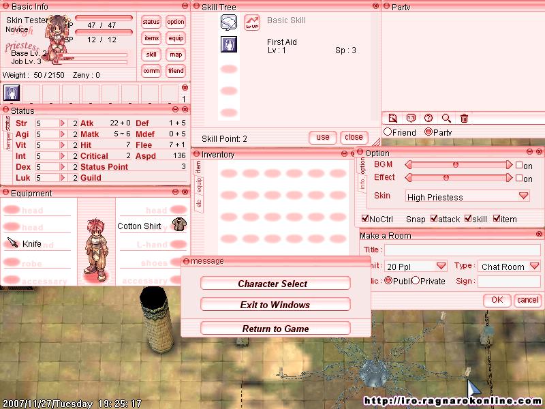Click Return to Game button
Image resolution: width=545 pixels, height=409 pixels.
(275, 328)
